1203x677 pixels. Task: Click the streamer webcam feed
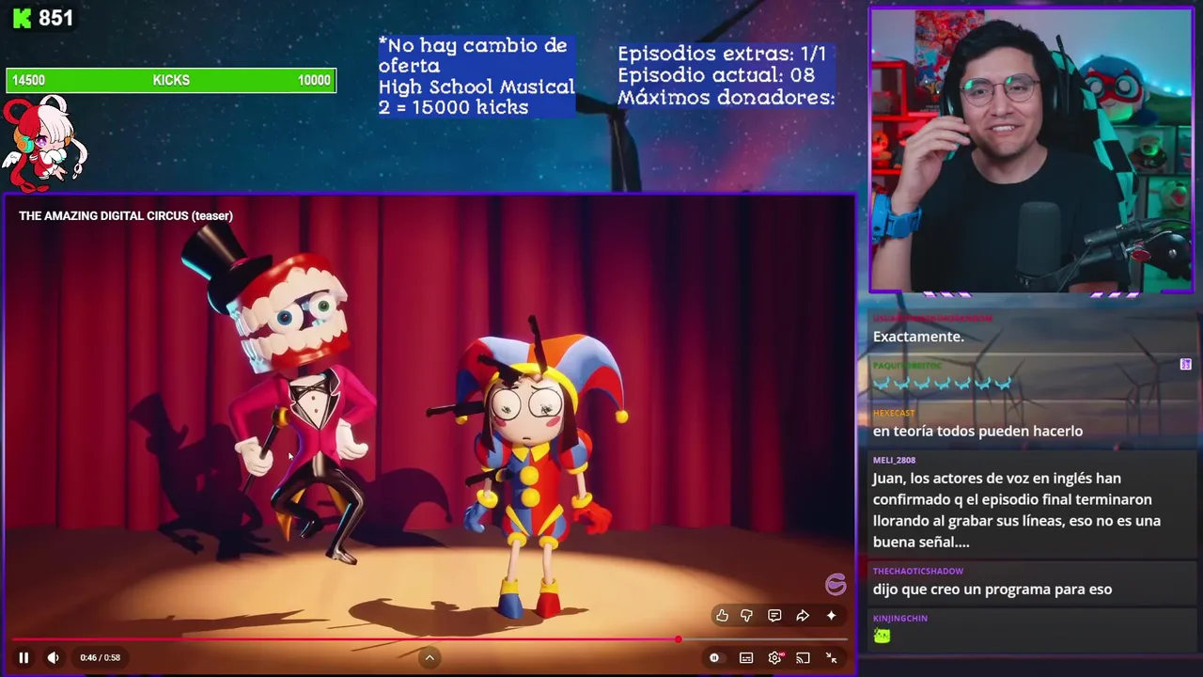(x=1031, y=150)
